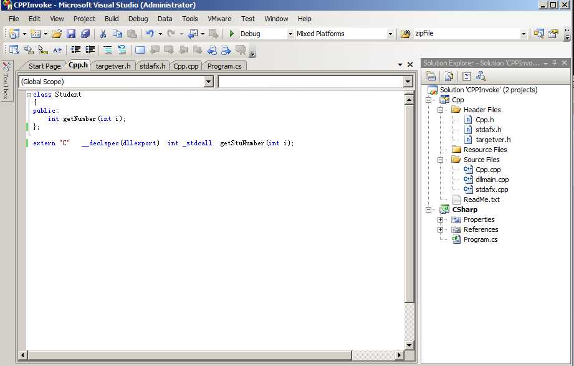Decrease line indent in text editor toolbar
Viewport: 574px width, 366px height.
tap(76, 50)
